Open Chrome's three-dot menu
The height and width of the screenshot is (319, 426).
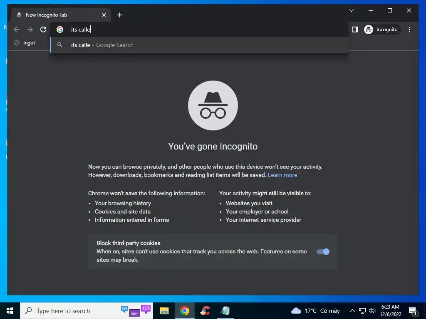tap(409, 29)
